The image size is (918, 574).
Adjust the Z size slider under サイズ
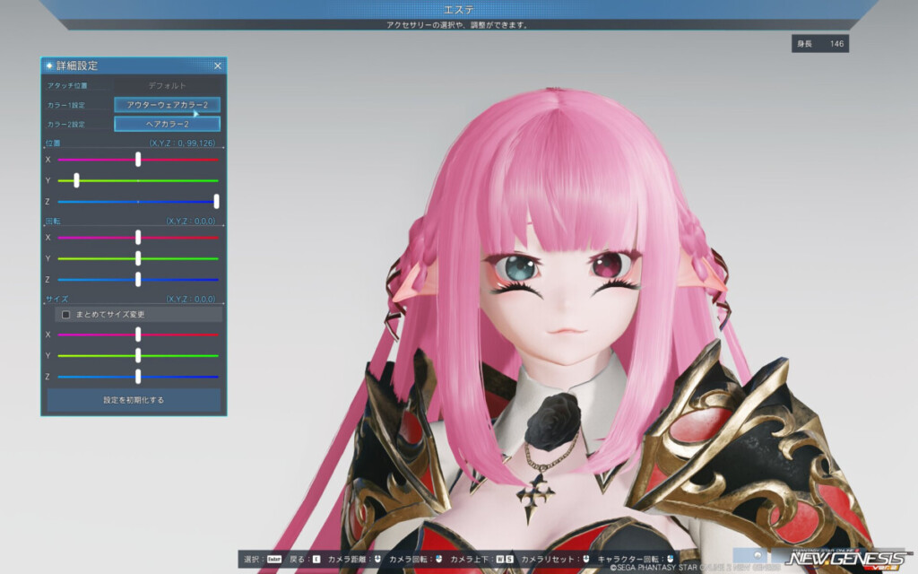tap(137, 378)
